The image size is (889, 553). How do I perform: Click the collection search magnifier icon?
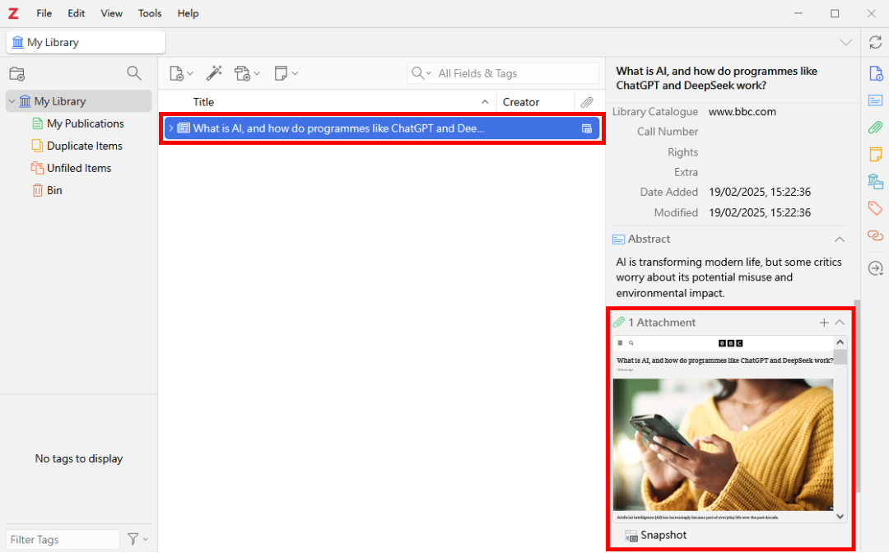pos(134,73)
